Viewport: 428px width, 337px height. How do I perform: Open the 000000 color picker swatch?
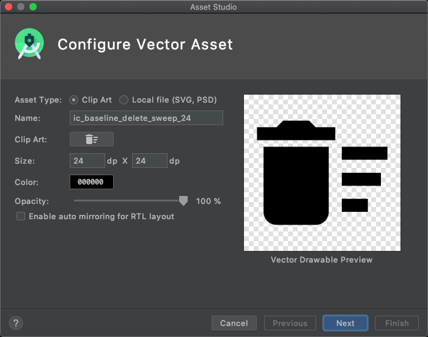(x=91, y=182)
